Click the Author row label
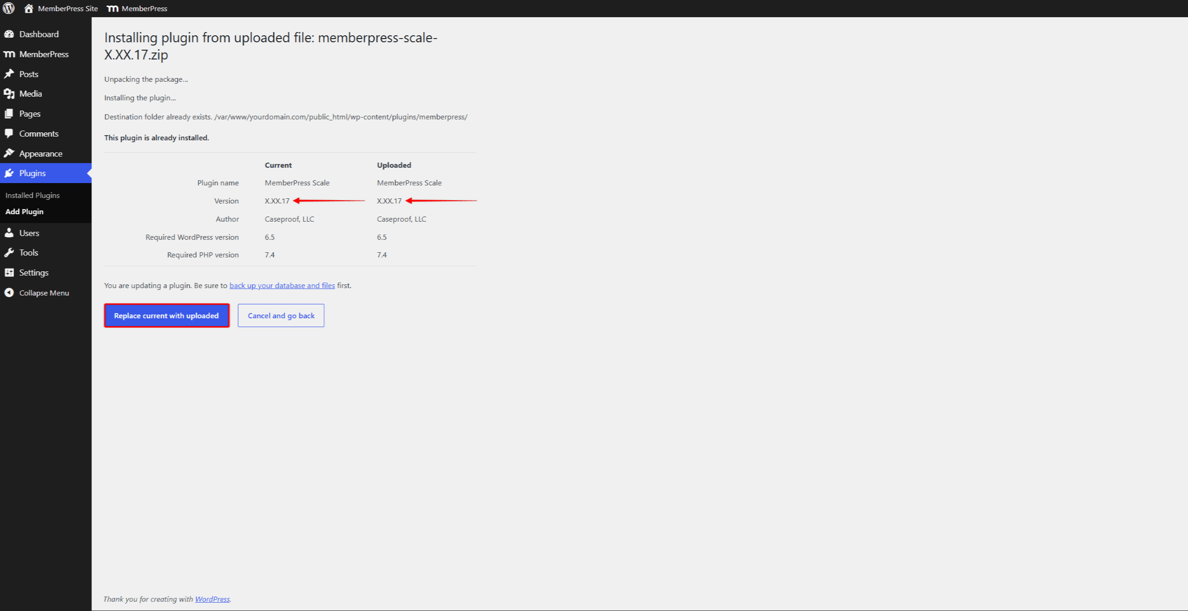Screen dimensions: 1188x611 [x=227, y=219]
